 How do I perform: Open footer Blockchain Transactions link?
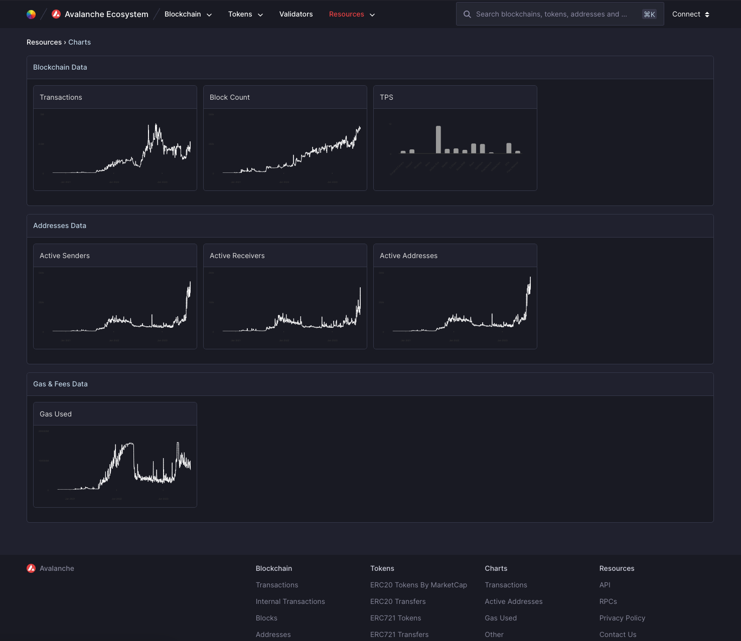pos(277,585)
